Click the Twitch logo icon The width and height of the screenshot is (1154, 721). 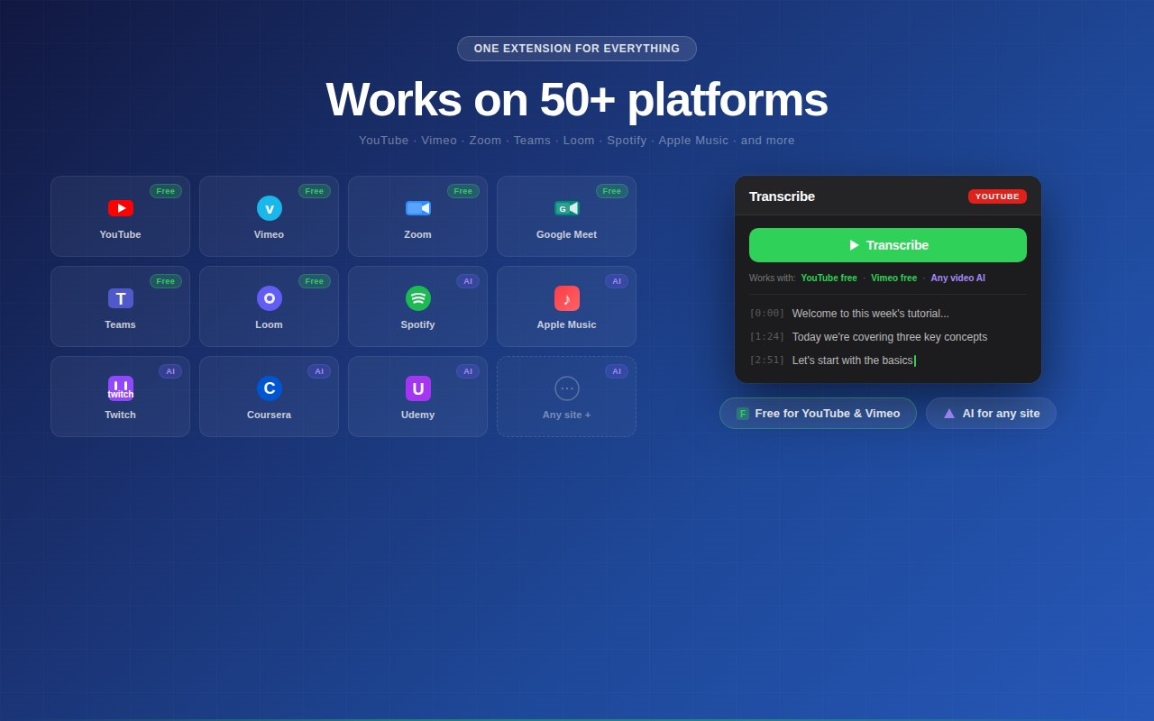point(121,388)
